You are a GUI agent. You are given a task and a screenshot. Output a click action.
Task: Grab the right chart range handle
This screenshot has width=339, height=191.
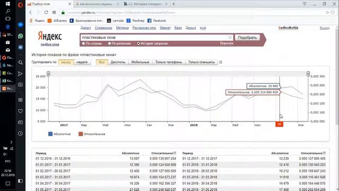(x=308, y=74)
